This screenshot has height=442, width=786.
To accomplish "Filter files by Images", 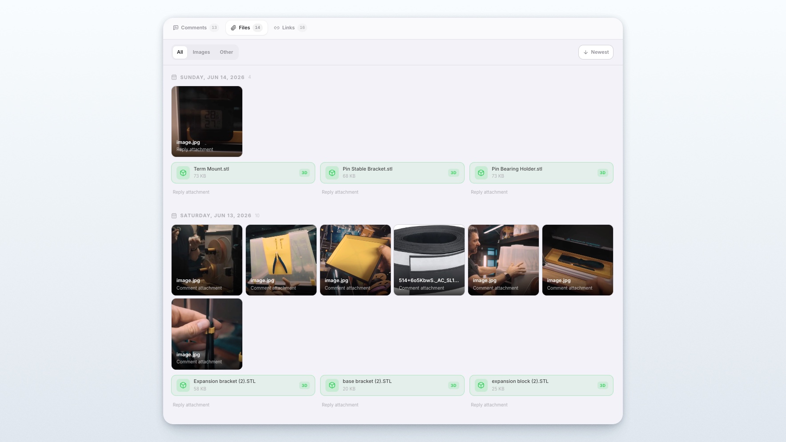I will coord(201,52).
